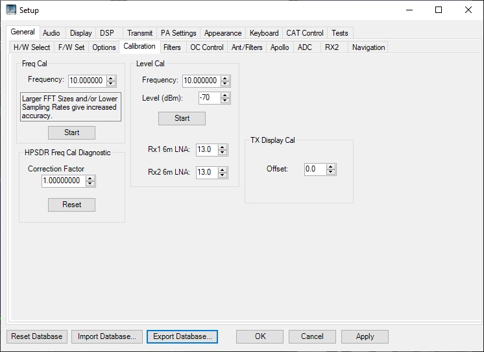
Task: Decrement the Correction Factor value
Action: pyautogui.click(x=90, y=184)
